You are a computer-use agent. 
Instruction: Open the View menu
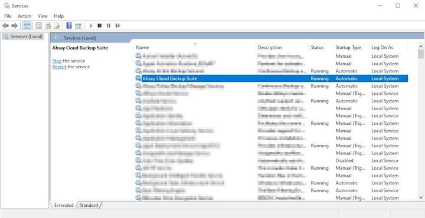click(42, 16)
